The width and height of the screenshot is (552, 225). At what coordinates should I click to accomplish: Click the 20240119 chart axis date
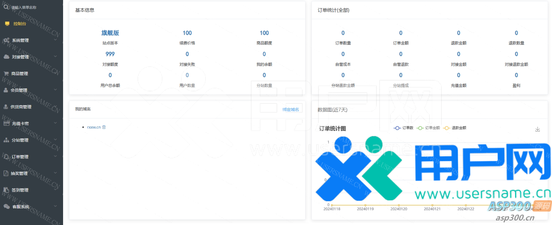click(365, 209)
